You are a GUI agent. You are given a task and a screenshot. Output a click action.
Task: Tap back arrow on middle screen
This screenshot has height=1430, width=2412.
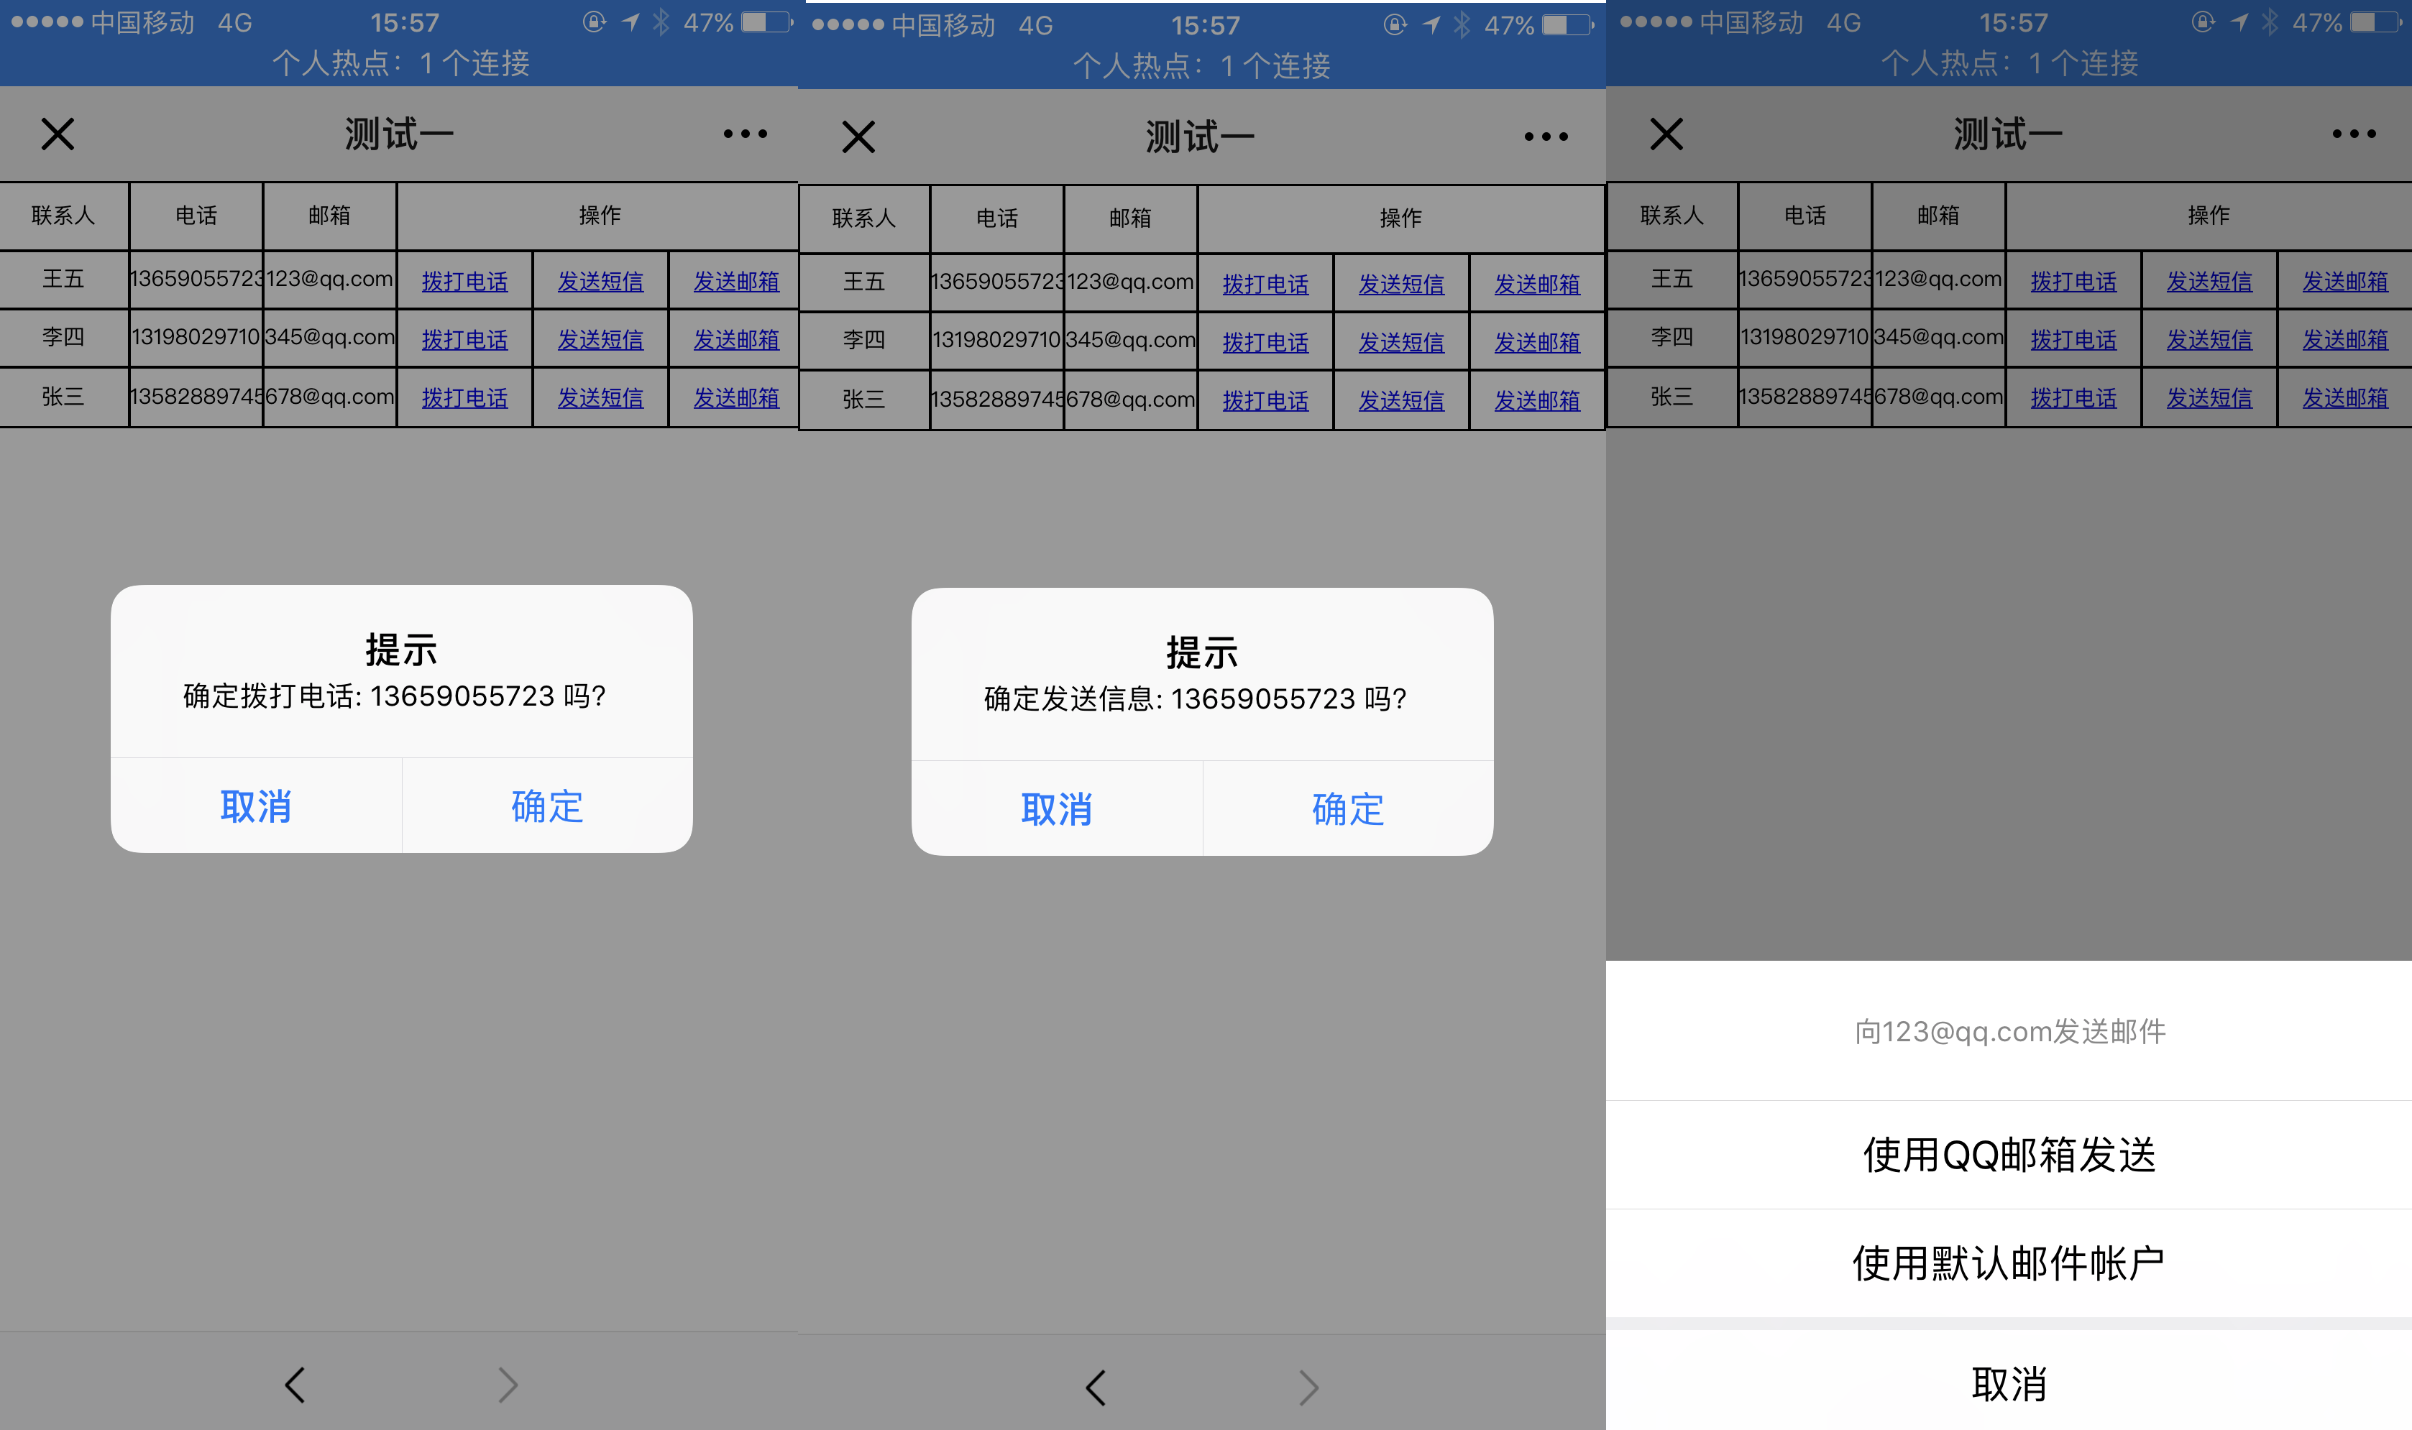pyautogui.click(x=1095, y=1388)
